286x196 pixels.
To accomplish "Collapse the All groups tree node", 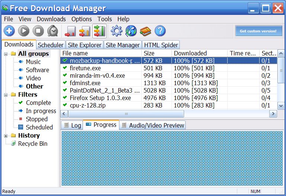I will click(x=6, y=54).
